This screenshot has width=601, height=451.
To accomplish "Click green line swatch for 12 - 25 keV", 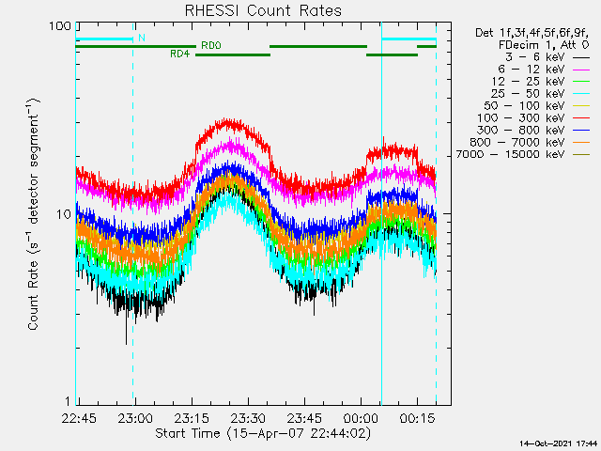I will tap(581, 82).
